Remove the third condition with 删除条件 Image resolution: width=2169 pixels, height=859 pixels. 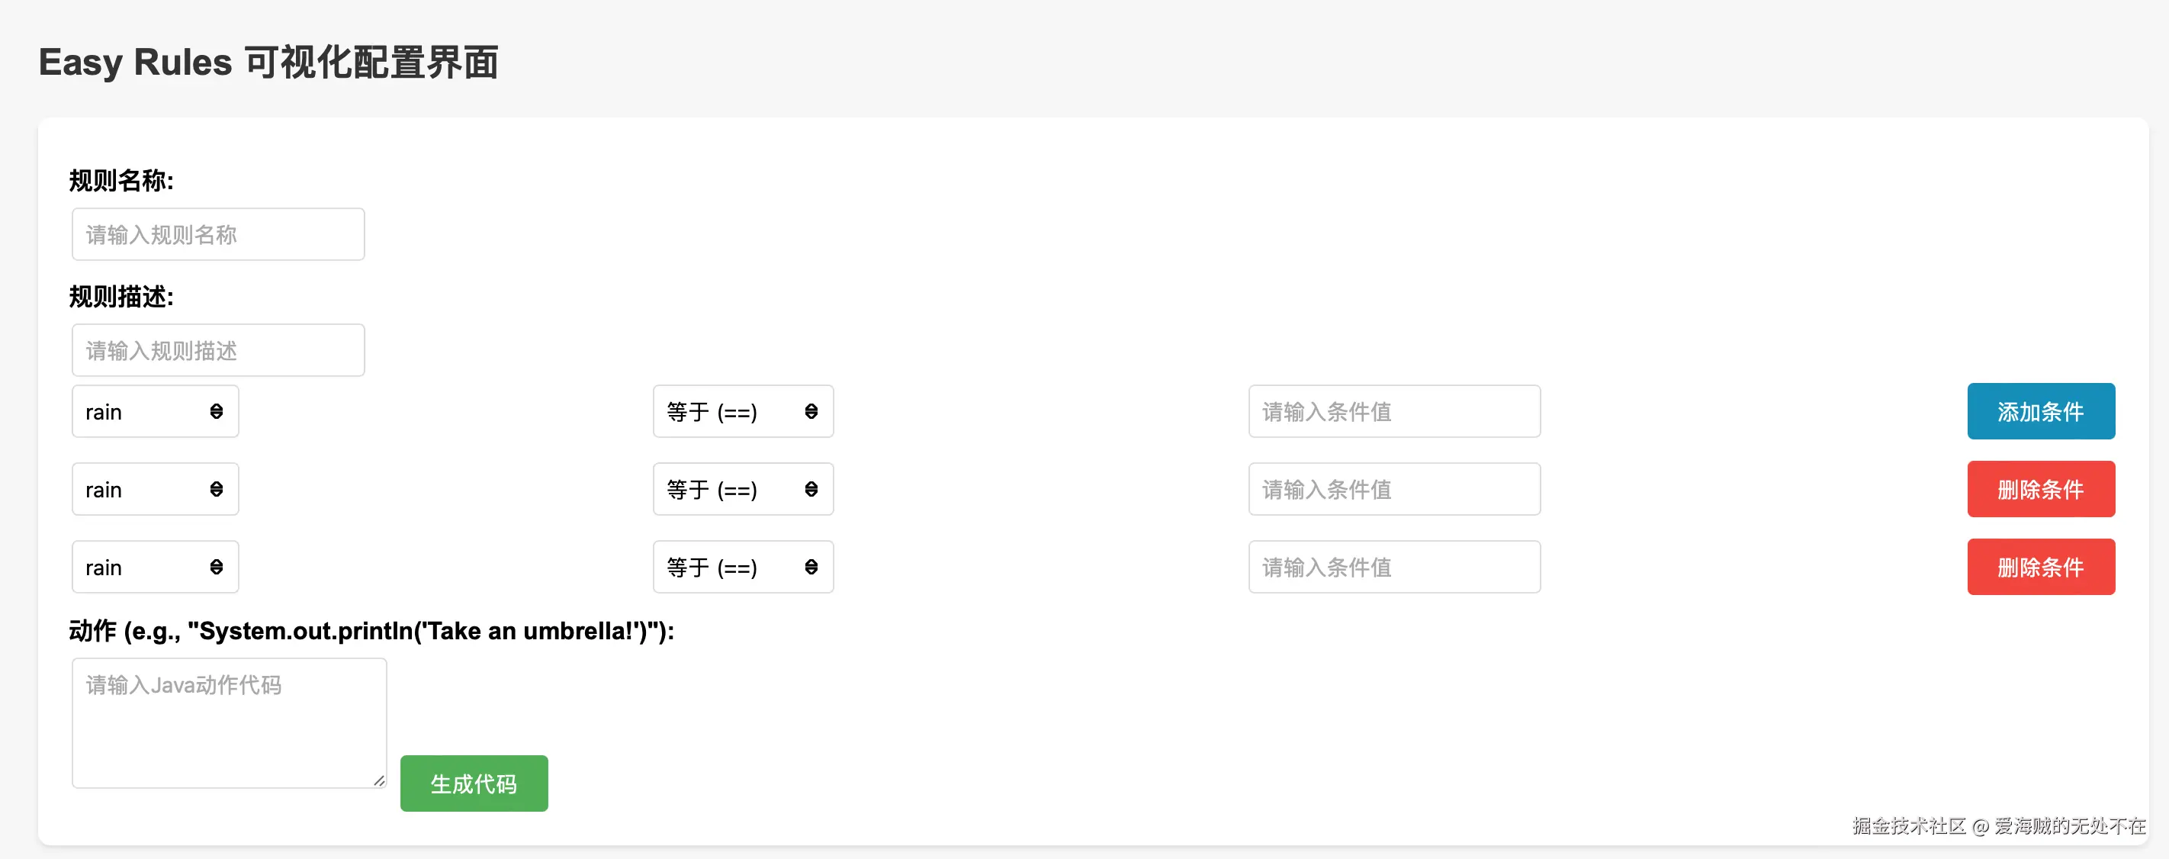pyautogui.click(x=2040, y=567)
